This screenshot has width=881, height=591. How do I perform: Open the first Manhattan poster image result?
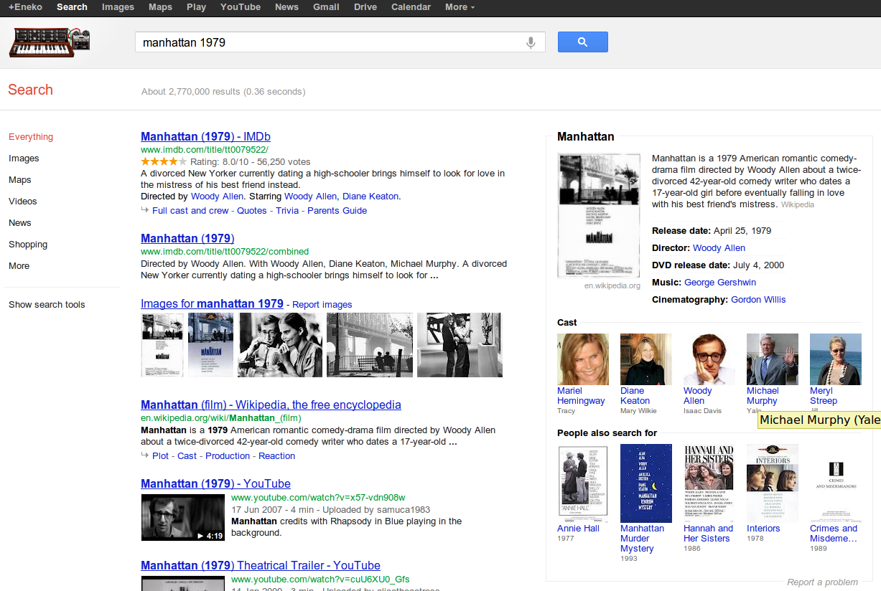click(x=162, y=345)
